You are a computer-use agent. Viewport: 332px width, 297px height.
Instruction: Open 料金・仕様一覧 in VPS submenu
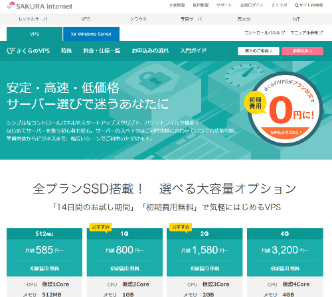[102, 51]
